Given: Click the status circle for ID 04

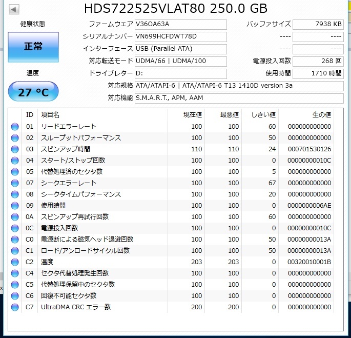Looking at the screenshot, I should (x=15, y=161).
